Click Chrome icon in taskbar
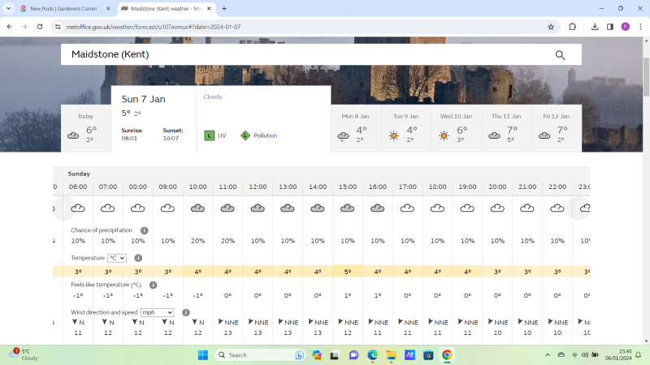 447,355
